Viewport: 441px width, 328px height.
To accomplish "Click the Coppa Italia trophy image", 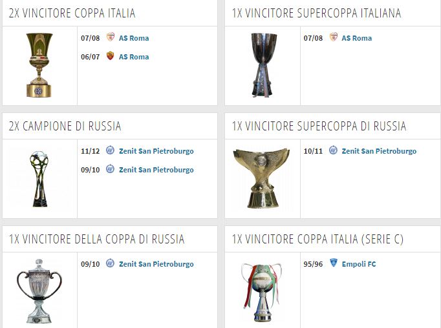I will (39, 65).
